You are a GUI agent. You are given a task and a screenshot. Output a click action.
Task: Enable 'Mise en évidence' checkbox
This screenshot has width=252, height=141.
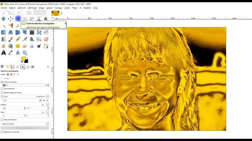(2, 119)
